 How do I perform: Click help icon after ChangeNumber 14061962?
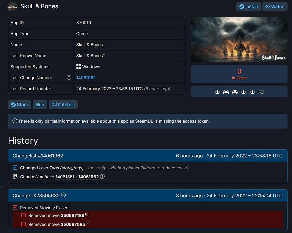[102, 176]
